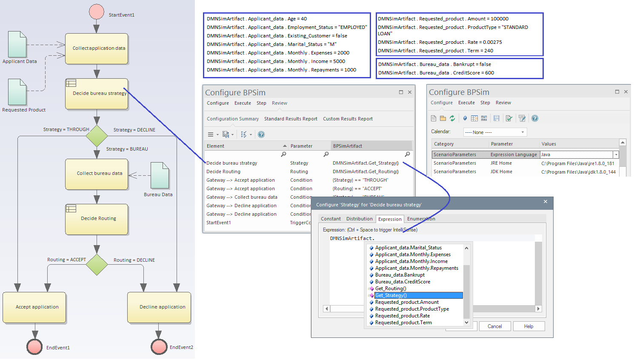Click the table grid icon in BPSim toolbar
The height and width of the screenshot is (360, 634).
474,118
